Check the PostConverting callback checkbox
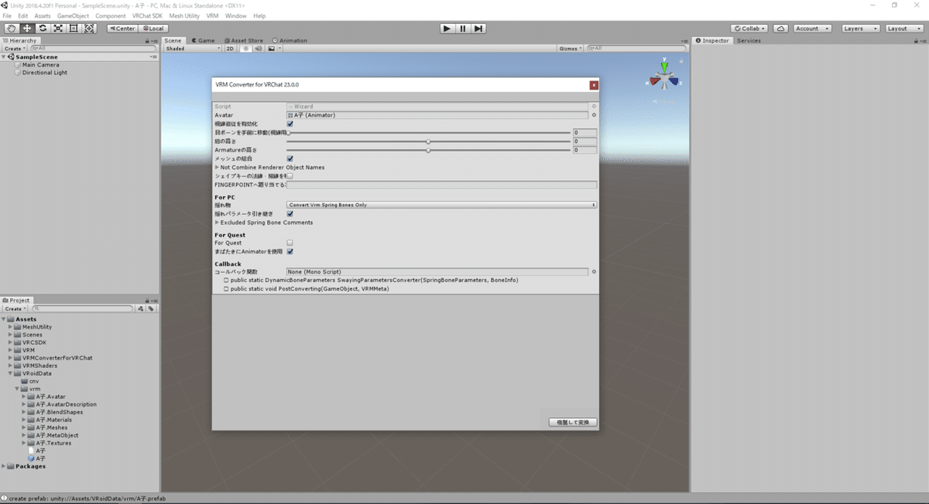This screenshot has height=504, width=929. pyautogui.click(x=226, y=288)
